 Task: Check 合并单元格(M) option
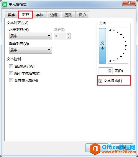coord(11,80)
